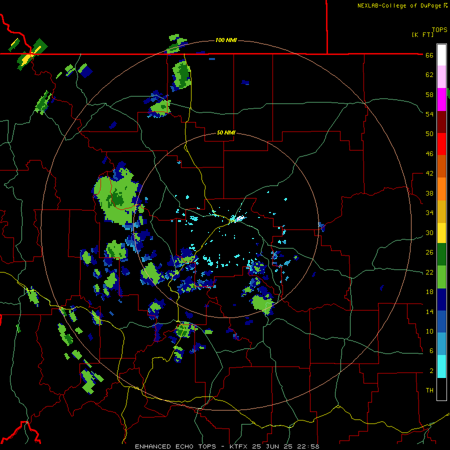Click the 'NEXLAB-College of DuPage' credit text
Image resolution: width=450 pixels, height=450 pixels.
coord(399,5)
